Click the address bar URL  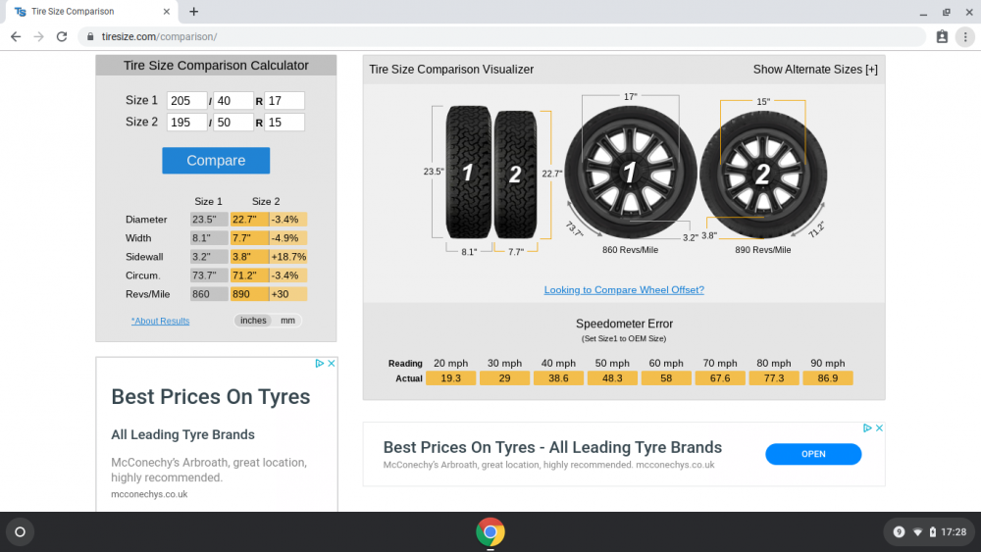coord(160,37)
